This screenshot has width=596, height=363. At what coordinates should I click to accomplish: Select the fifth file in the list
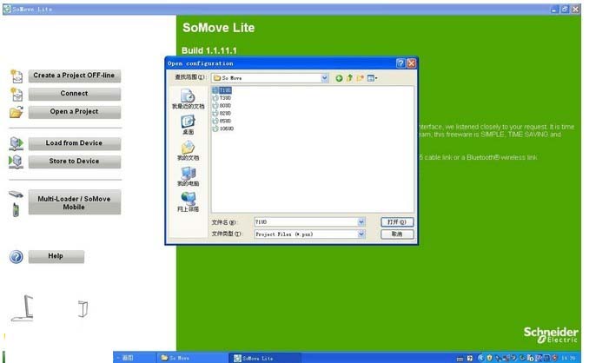[222, 121]
